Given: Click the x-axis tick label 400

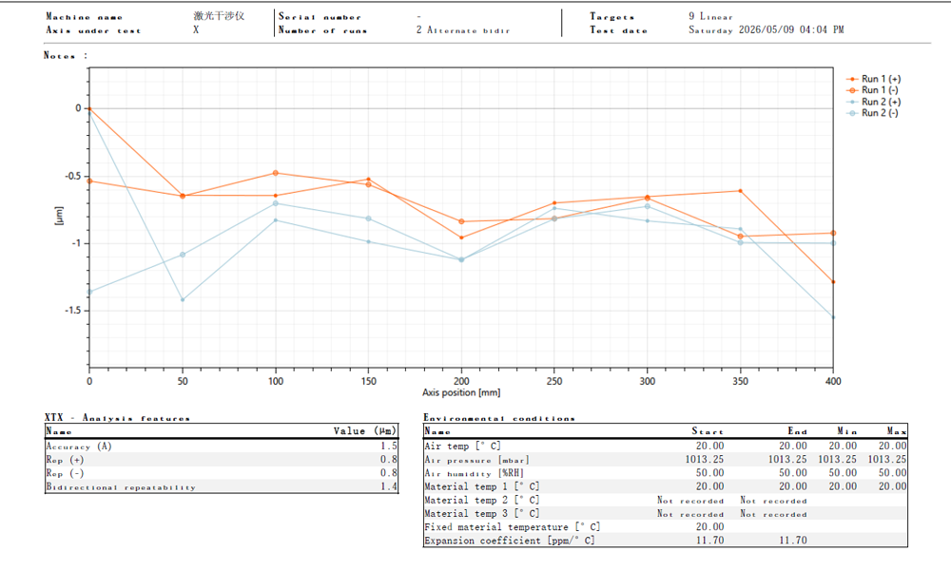Looking at the screenshot, I should [x=833, y=381].
